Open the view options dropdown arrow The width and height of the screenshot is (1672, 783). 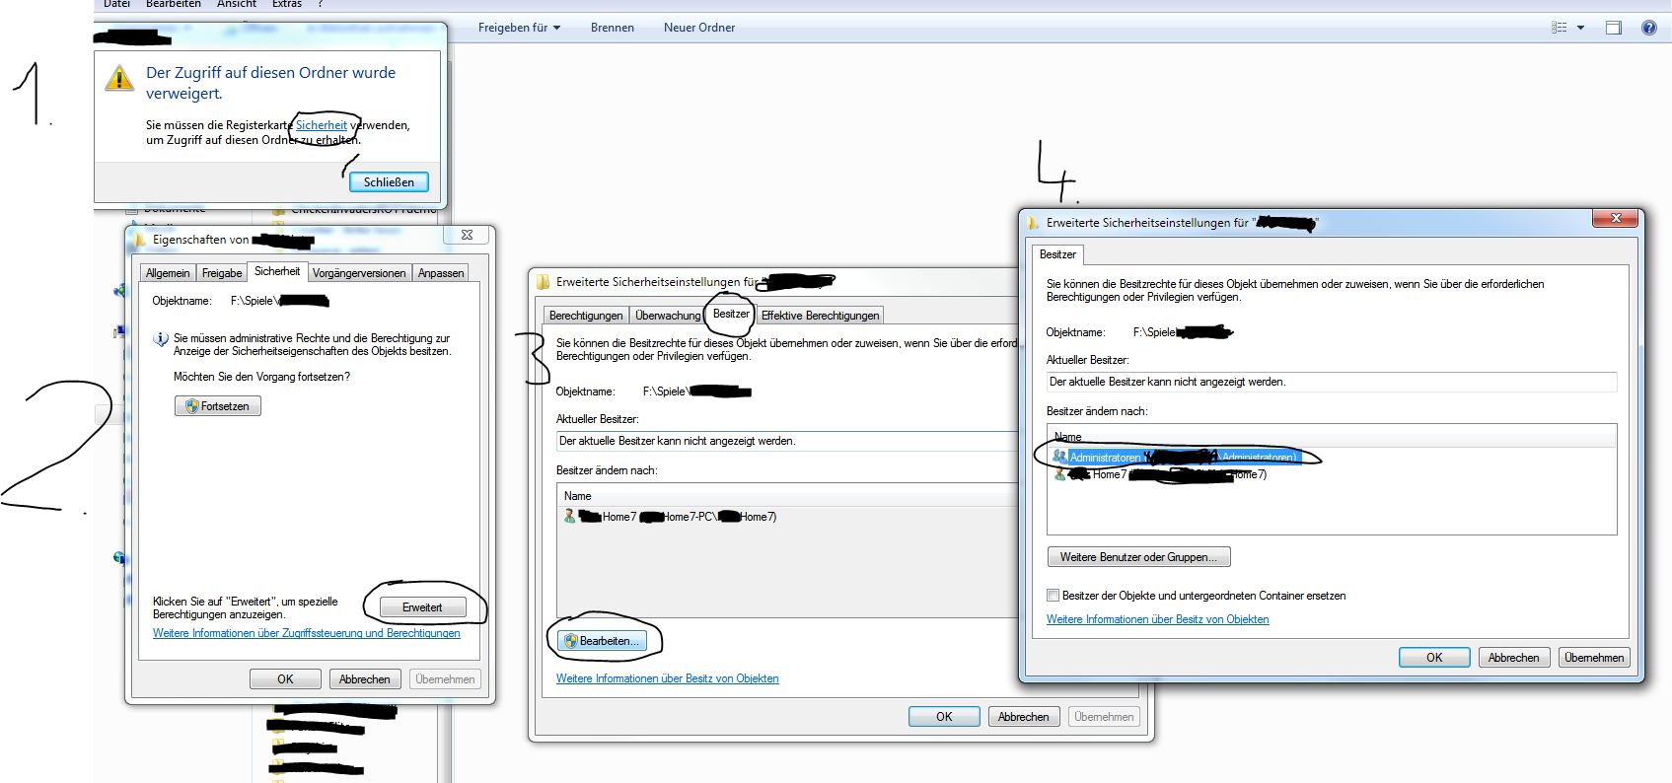point(1580,28)
